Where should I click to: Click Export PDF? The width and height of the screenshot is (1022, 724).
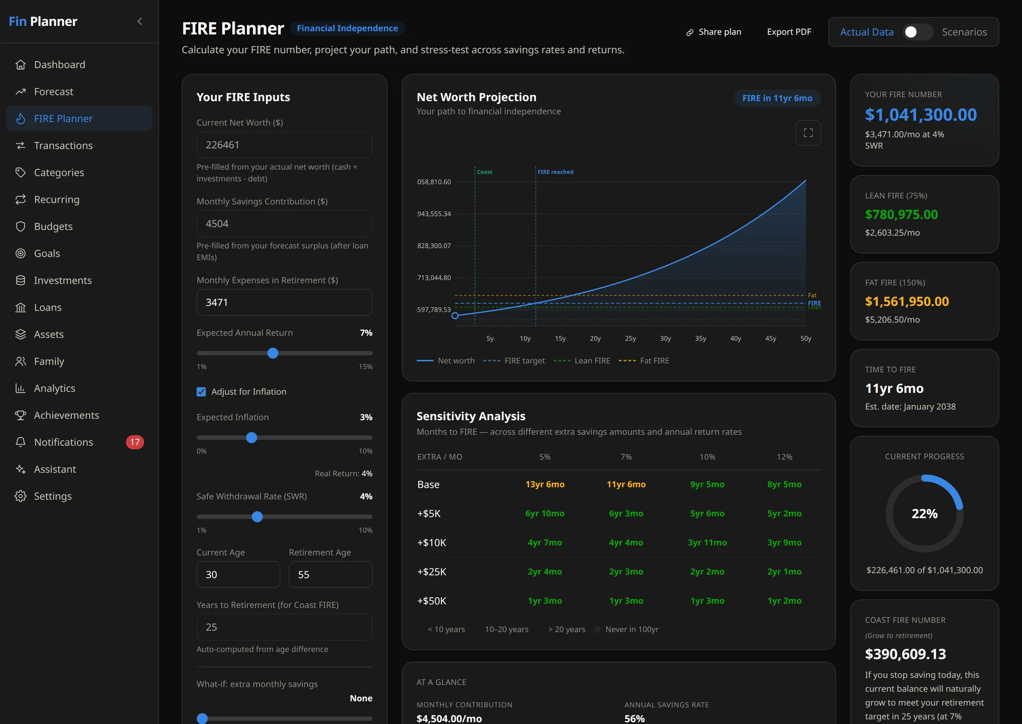789,32
